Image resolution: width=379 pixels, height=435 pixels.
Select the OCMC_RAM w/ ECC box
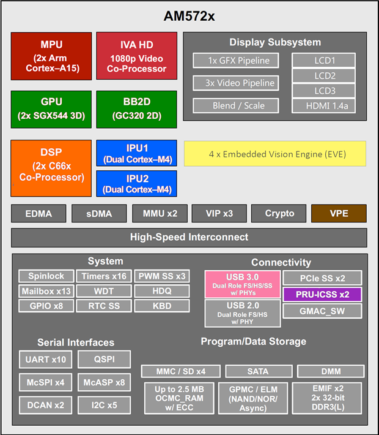179,398
